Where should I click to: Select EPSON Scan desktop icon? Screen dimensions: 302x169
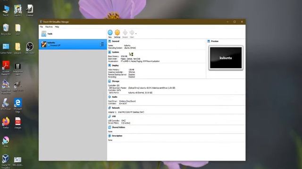point(6,104)
